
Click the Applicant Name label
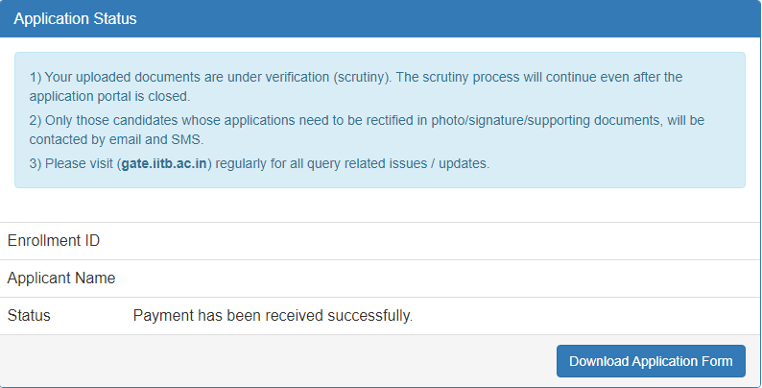tap(61, 279)
